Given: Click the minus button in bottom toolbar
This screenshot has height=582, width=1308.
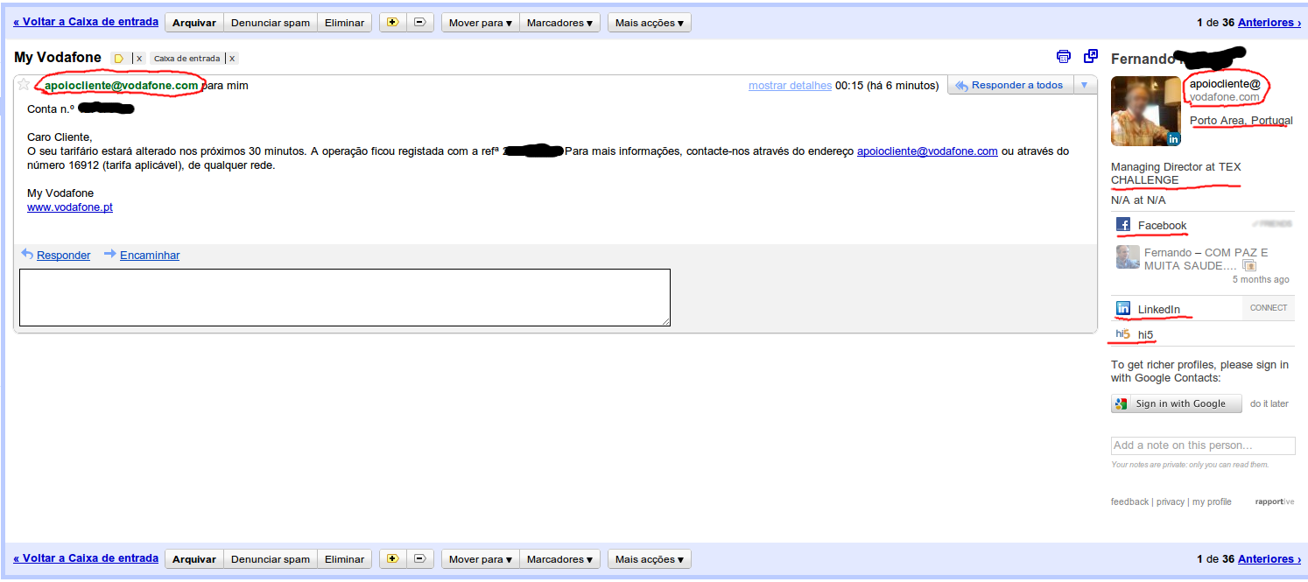Looking at the screenshot, I should (420, 558).
